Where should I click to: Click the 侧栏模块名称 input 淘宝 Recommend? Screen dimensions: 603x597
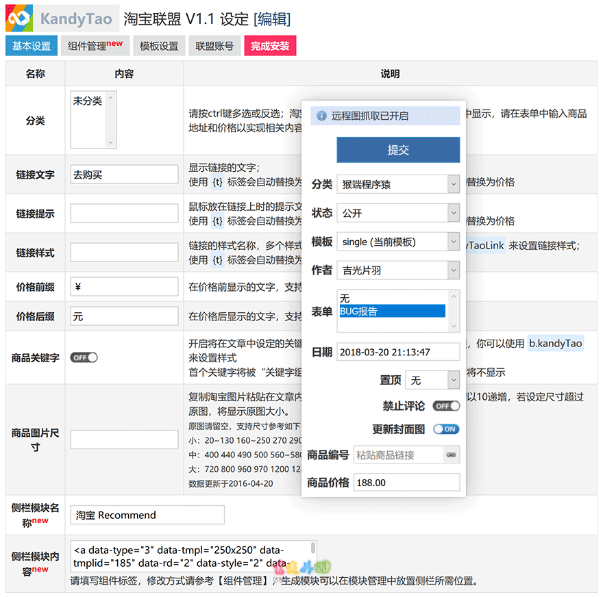[x=147, y=515]
